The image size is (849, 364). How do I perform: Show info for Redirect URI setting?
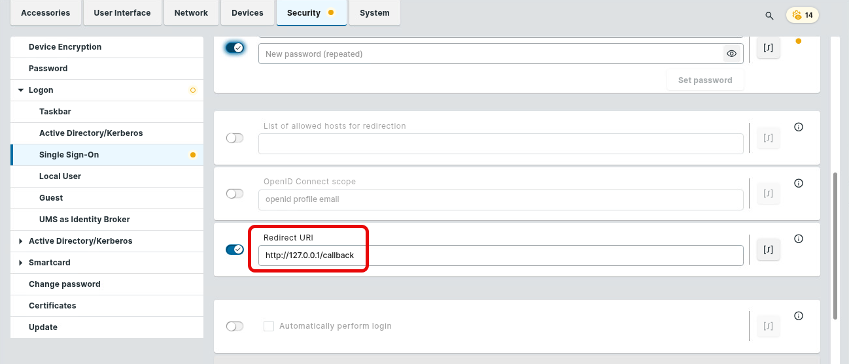pyautogui.click(x=798, y=239)
